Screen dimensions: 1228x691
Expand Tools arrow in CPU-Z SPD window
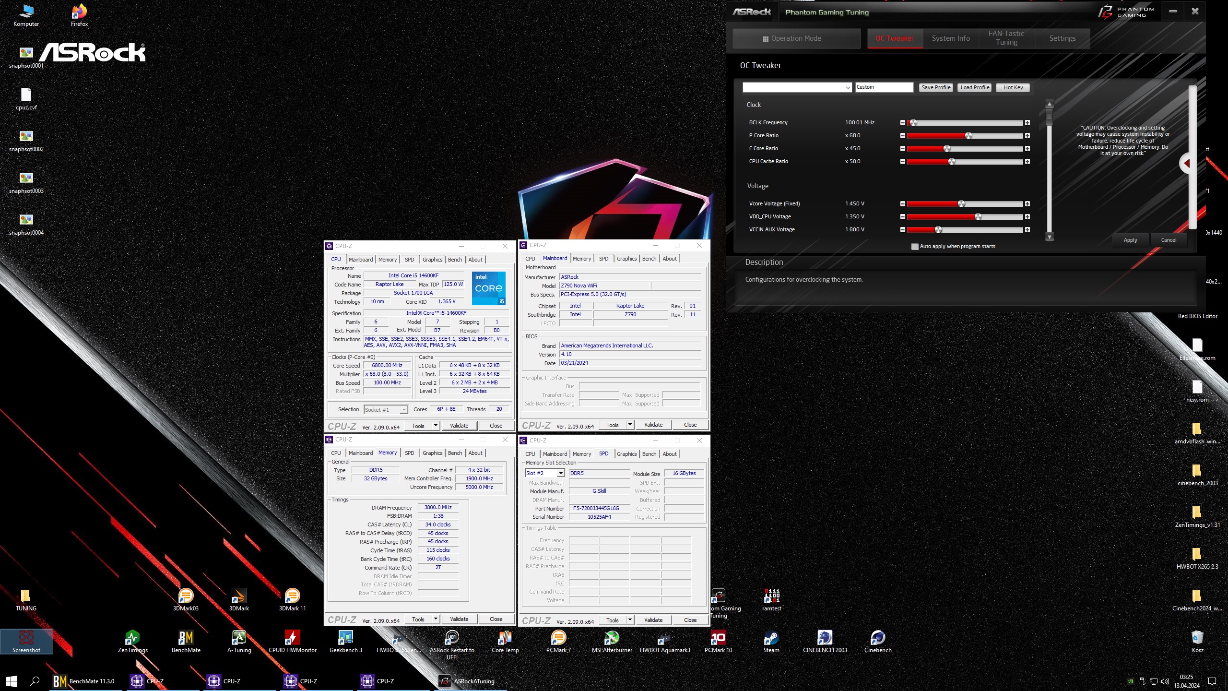[x=630, y=620]
